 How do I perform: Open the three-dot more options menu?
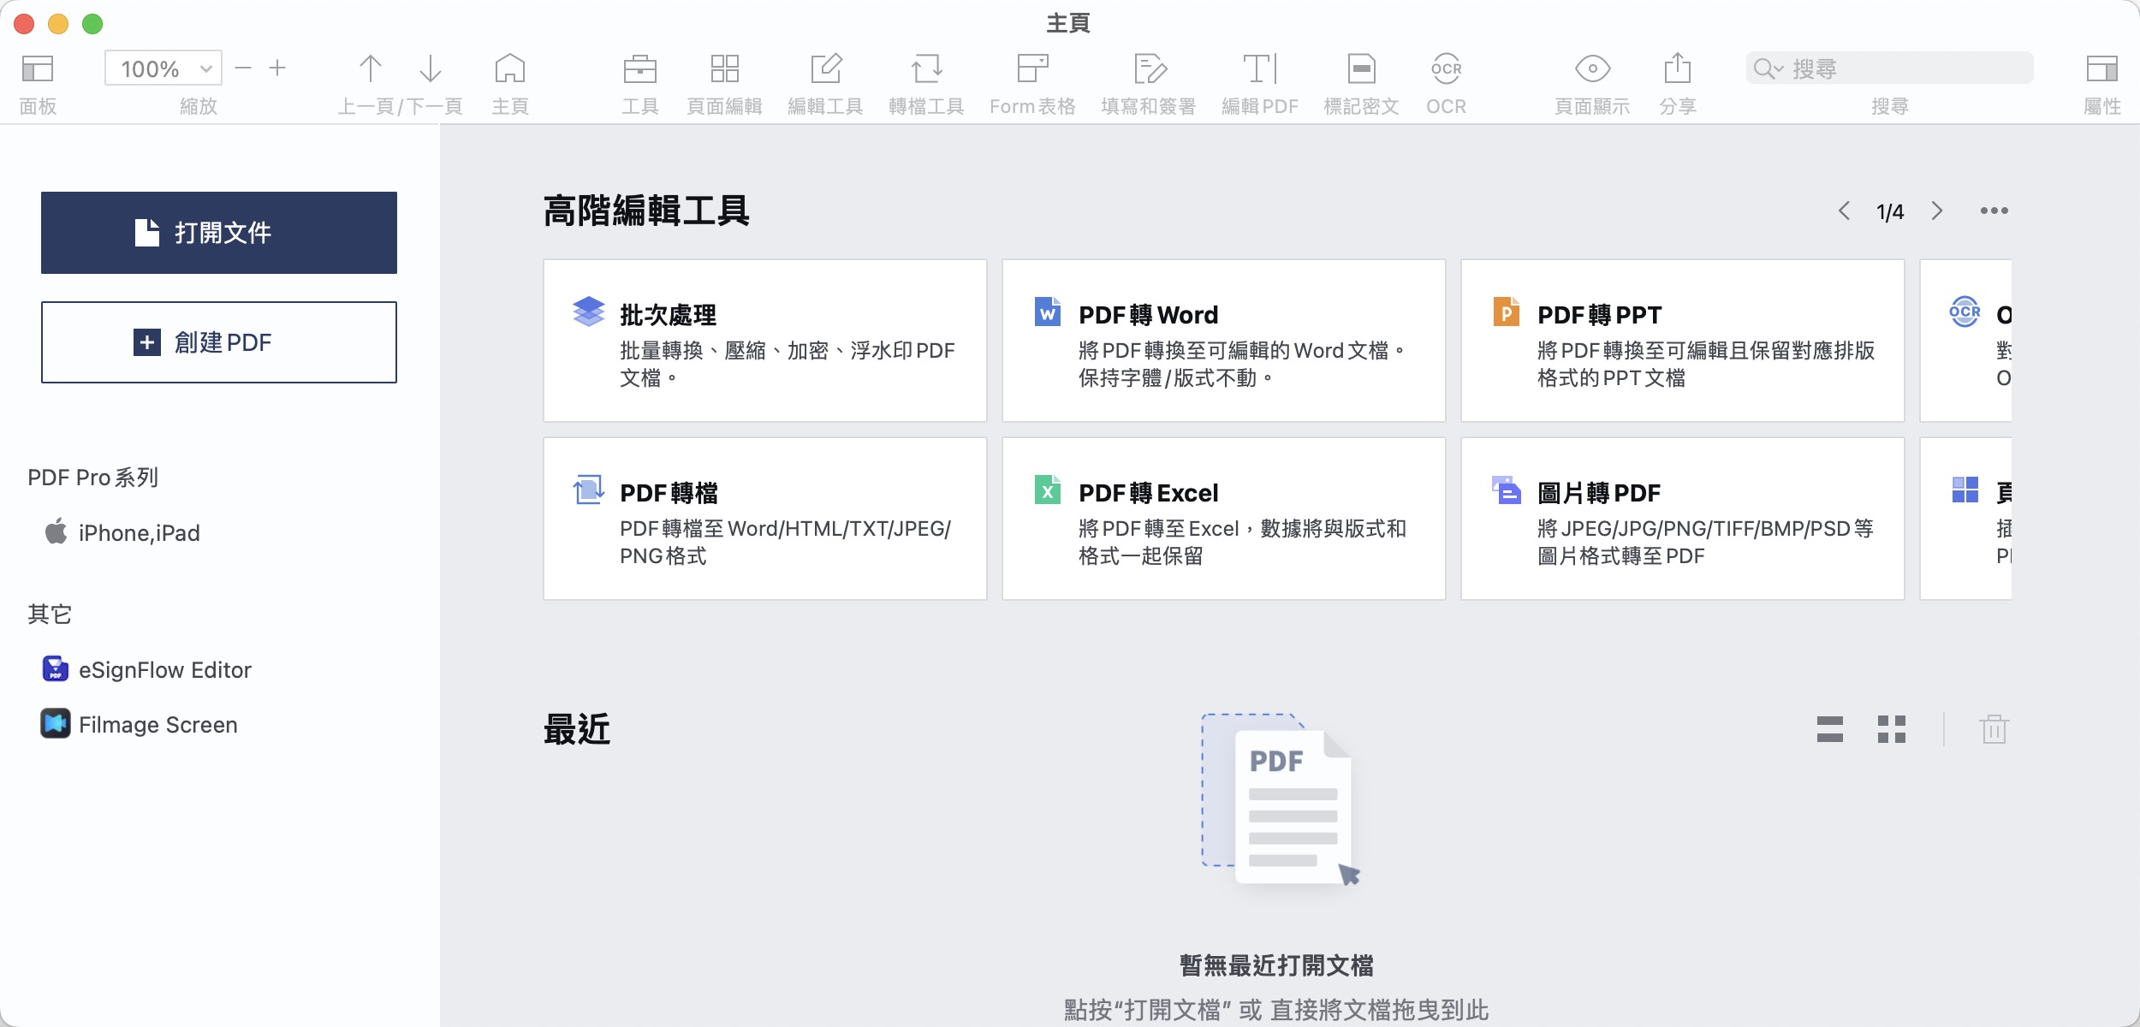tap(1994, 211)
